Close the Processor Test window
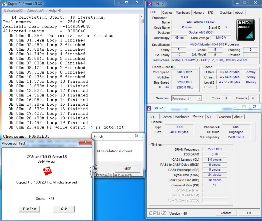Screen dimensions: 262x221 point(85,142)
